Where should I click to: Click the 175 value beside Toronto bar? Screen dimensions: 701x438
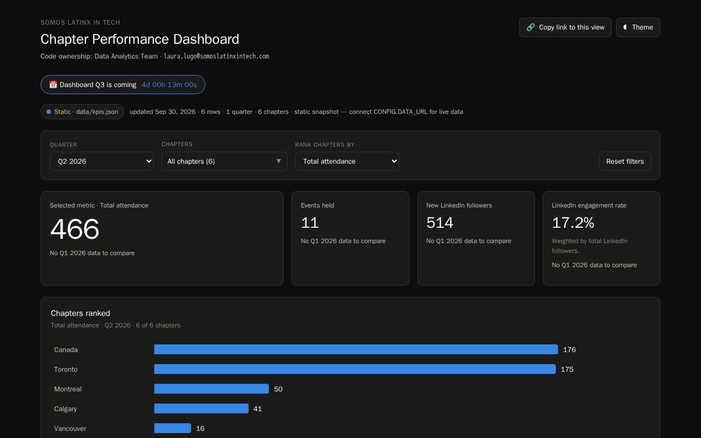567,370
